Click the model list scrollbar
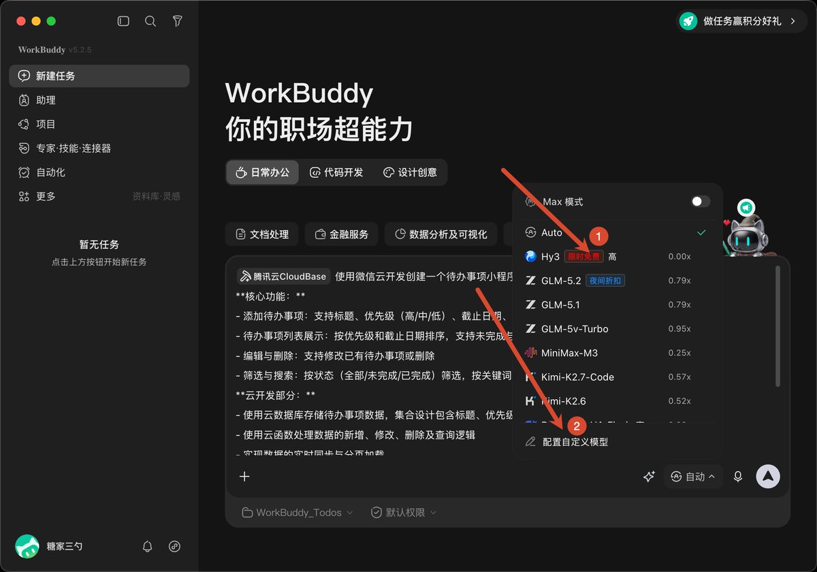Viewport: 817px width, 572px height. [778, 326]
